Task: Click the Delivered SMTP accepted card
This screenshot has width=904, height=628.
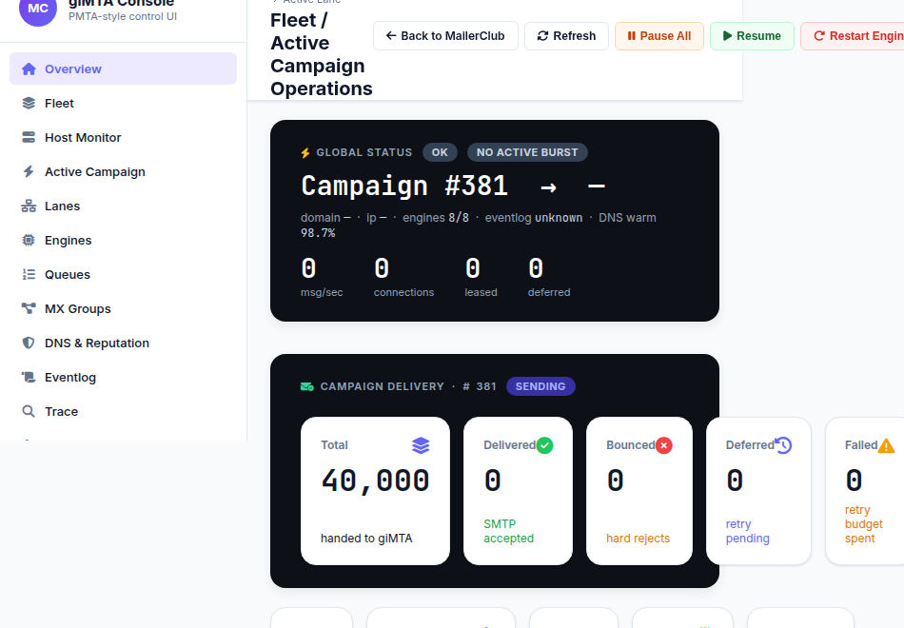Action: tap(518, 491)
